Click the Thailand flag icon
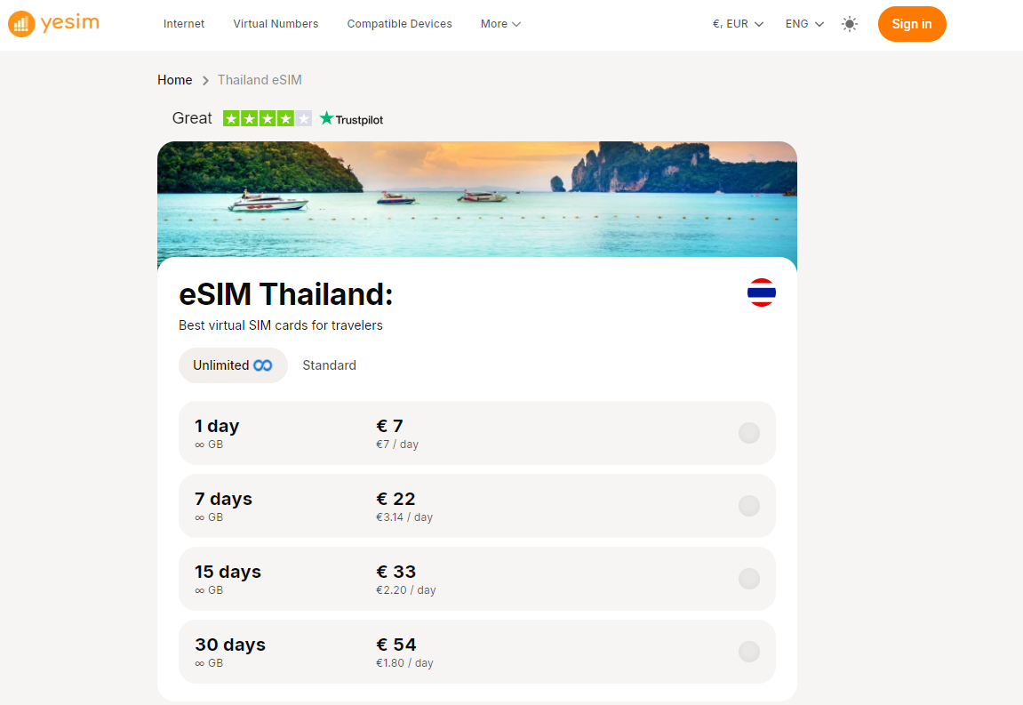The width and height of the screenshot is (1023, 705). coord(762,292)
